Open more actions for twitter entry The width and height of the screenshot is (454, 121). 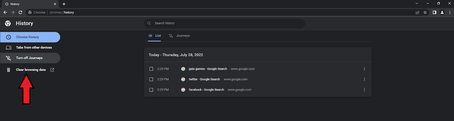[x=364, y=79]
